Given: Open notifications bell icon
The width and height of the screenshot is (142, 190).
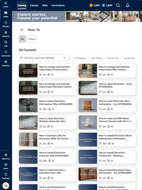Looking at the screenshot, I should (128, 6).
